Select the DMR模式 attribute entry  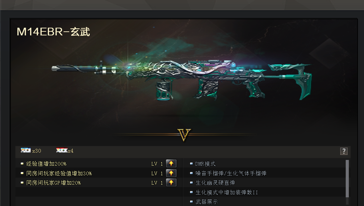(205, 164)
